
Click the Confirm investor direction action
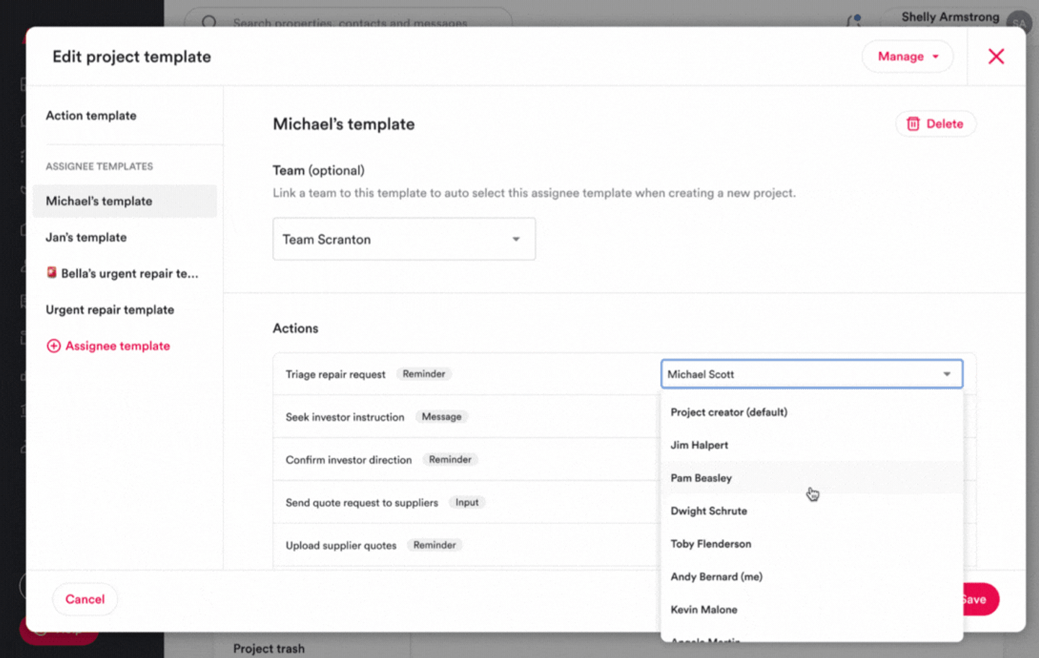click(348, 460)
